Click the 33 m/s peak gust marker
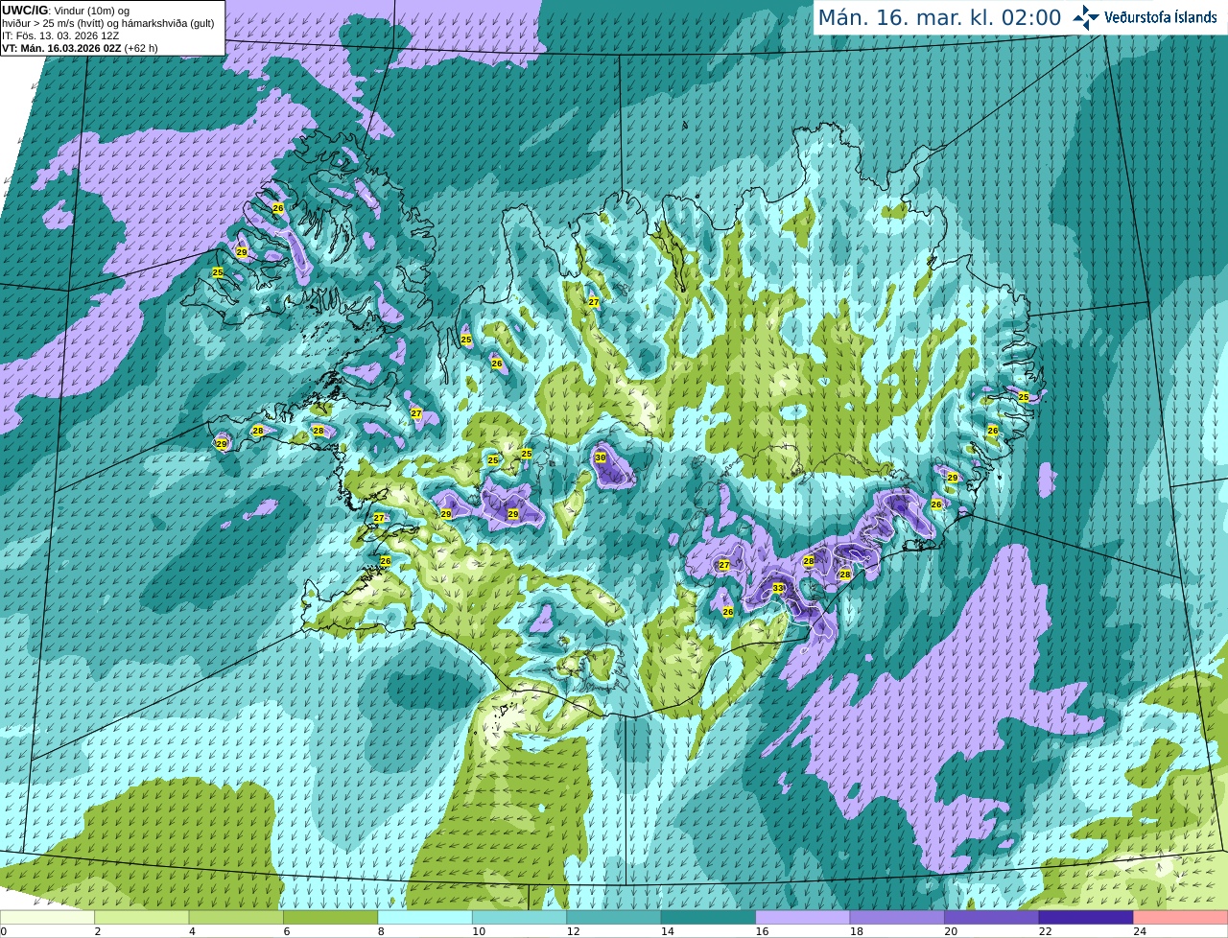Screen dimensions: 1228x938 pyautogui.click(x=778, y=588)
